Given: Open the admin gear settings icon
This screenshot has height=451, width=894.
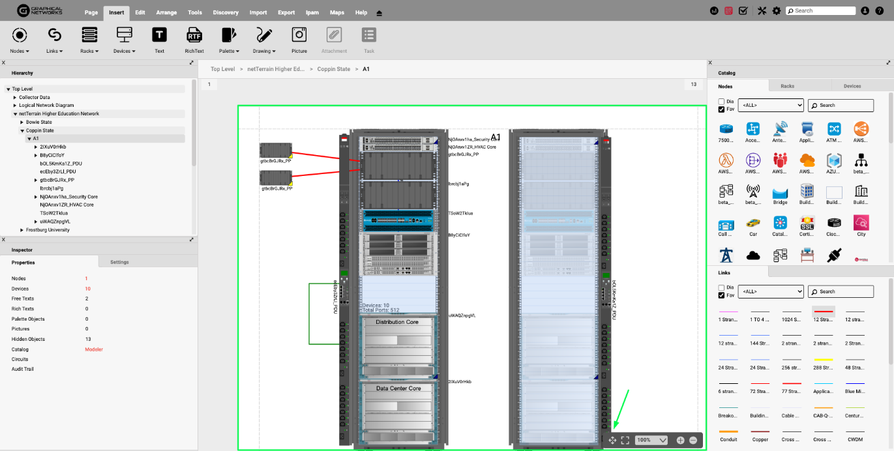Looking at the screenshot, I should [776, 10].
